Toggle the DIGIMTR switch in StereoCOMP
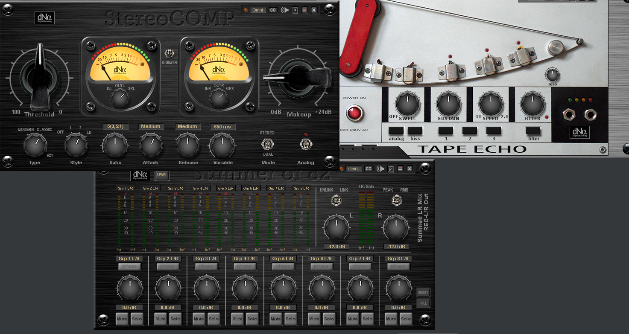The height and width of the screenshot is (334, 629). pos(170,53)
